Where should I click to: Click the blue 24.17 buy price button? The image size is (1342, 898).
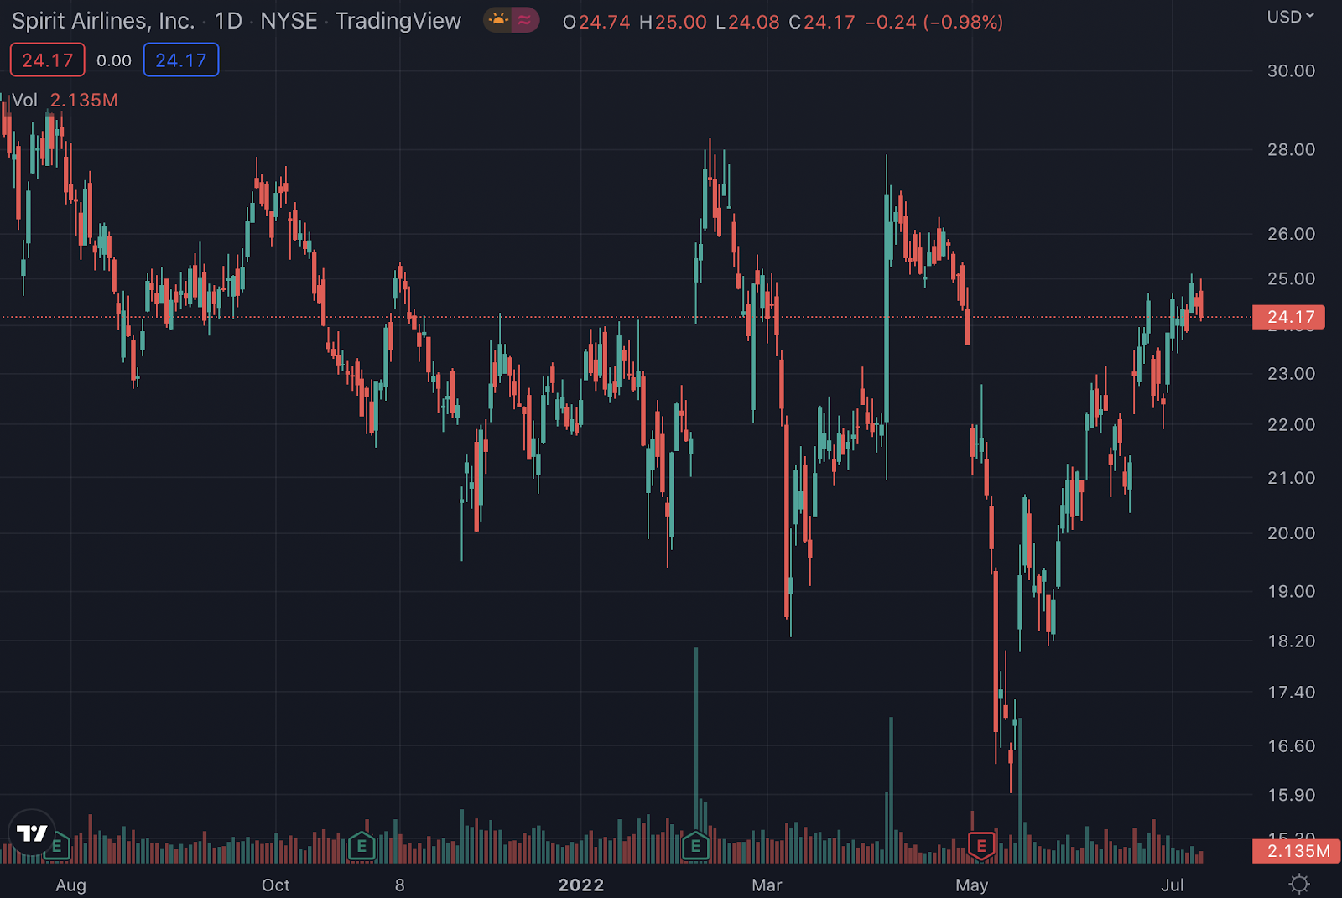click(181, 60)
